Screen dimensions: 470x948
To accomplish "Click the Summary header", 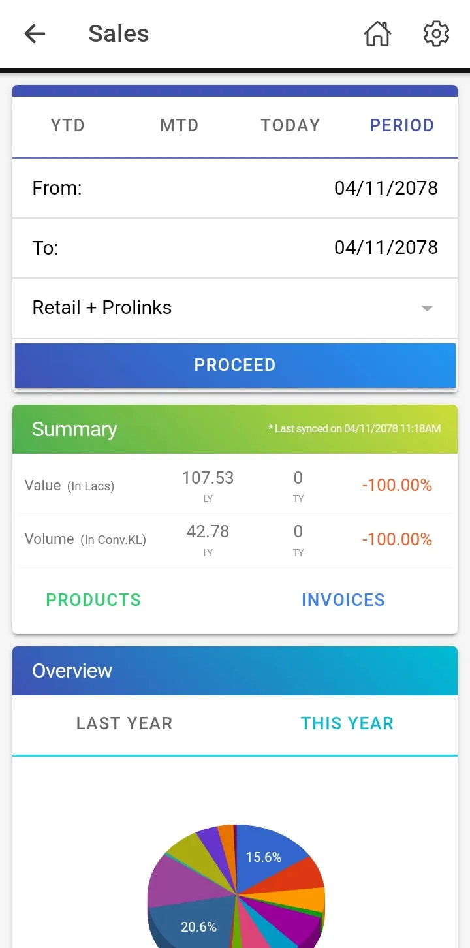I will click(x=235, y=429).
